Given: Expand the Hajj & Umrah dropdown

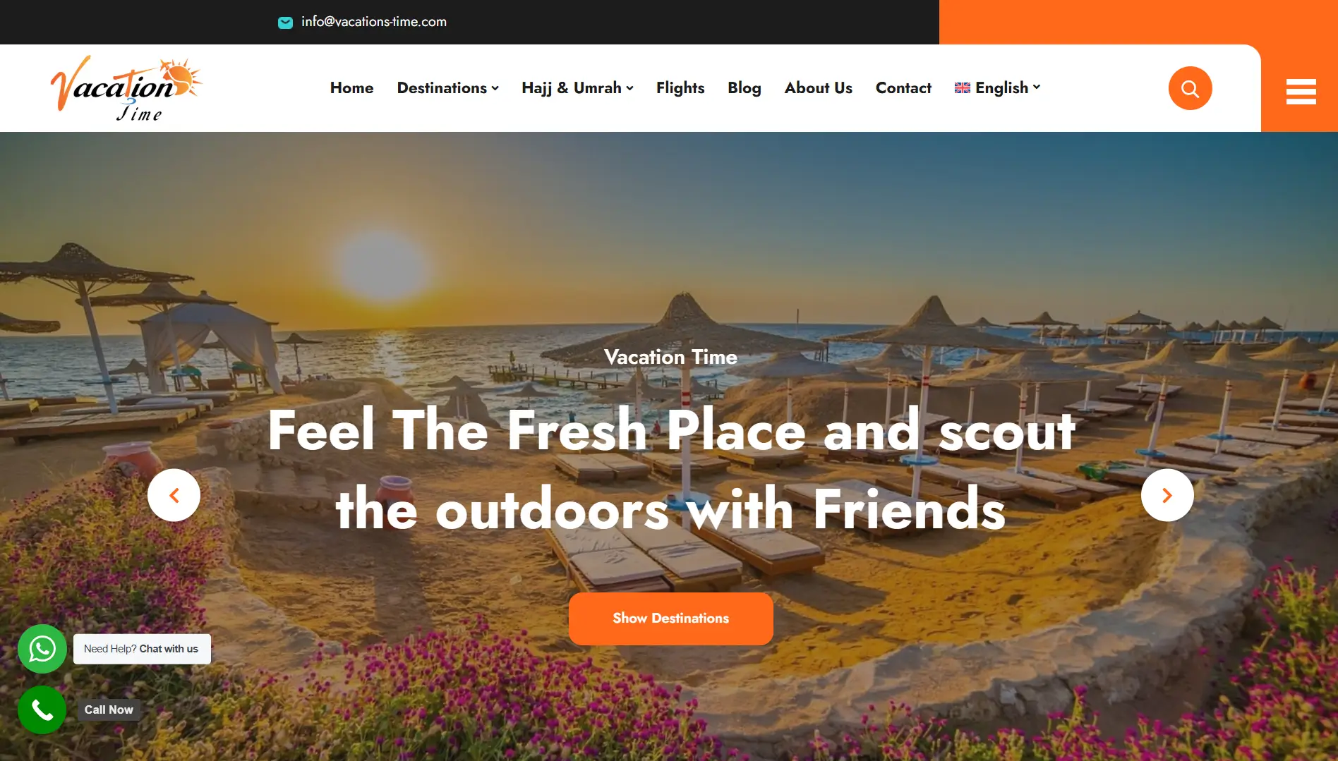Looking at the screenshot, I should click(577, 88).
